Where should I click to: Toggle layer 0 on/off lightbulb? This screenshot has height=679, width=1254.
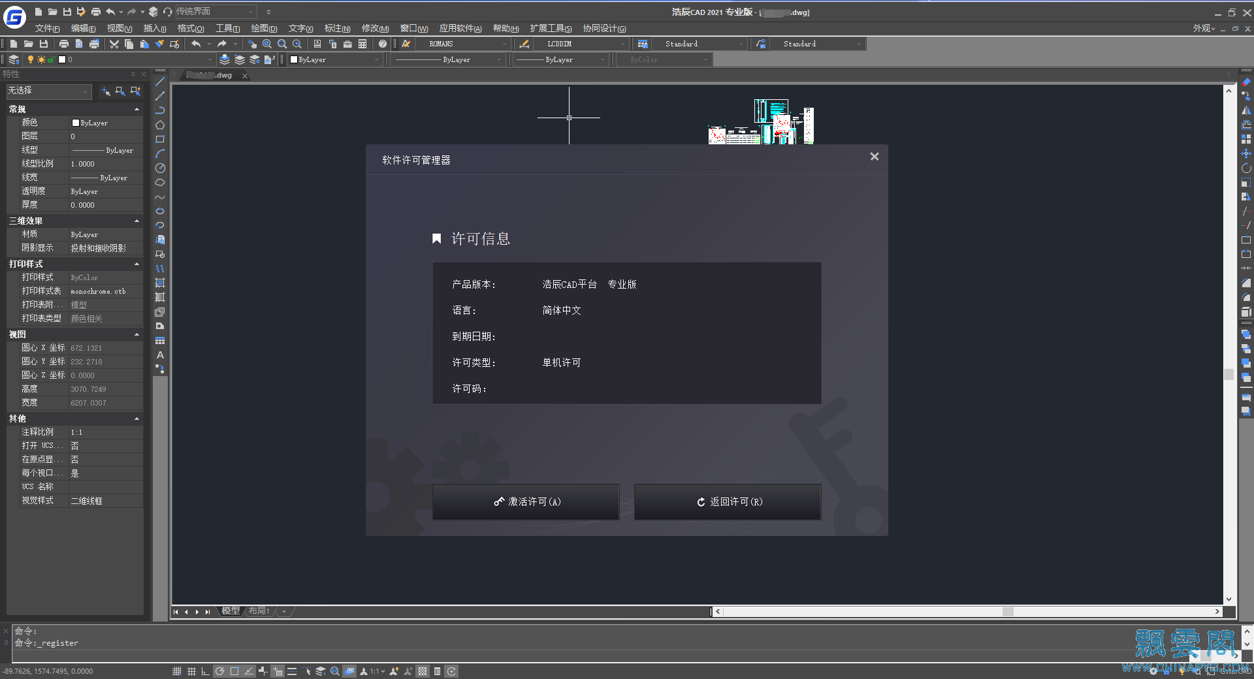coord(30,59)
